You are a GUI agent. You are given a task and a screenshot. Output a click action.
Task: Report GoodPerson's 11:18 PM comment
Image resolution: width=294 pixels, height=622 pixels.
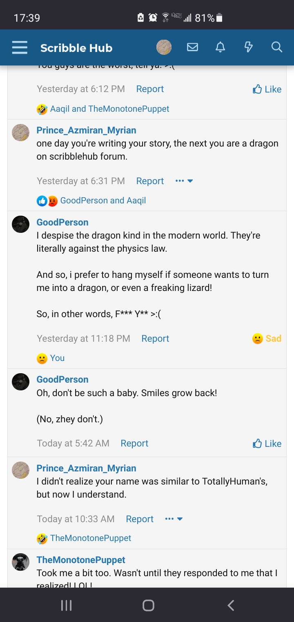tap(155, 338)
